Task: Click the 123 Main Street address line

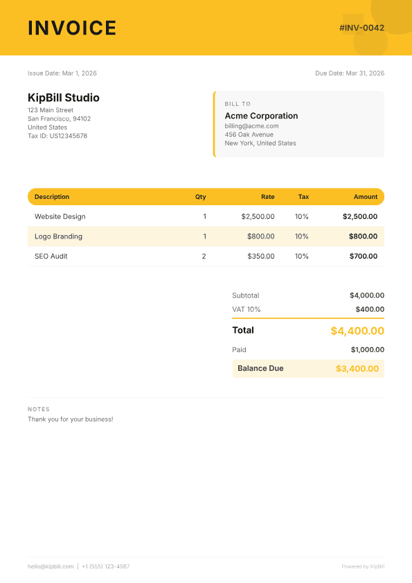Action: pyautogui.click(x=51, y=110)
